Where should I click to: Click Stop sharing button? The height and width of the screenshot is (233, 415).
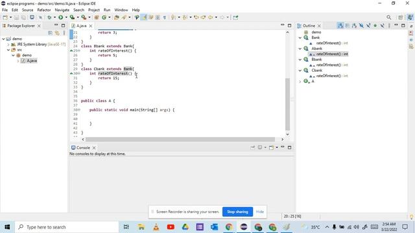pos(238,212)
